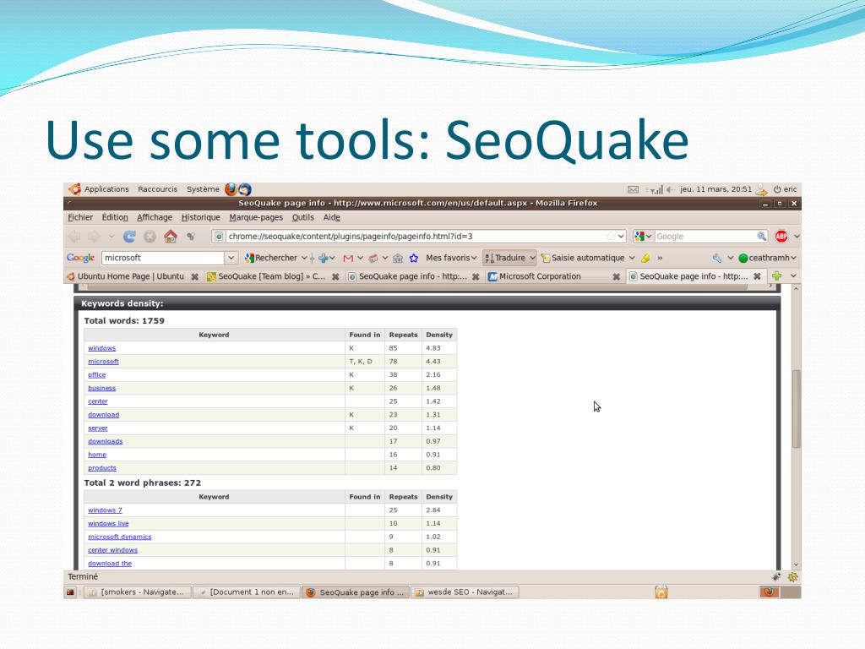Click the vertical page scrollbar thumb
Viewport: 865px width, 649px height.
click(x=796, y=409)
